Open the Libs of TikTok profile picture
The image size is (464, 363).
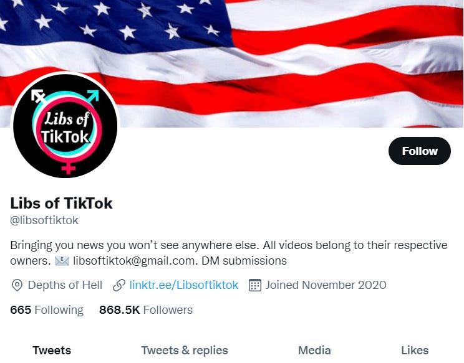65,126
